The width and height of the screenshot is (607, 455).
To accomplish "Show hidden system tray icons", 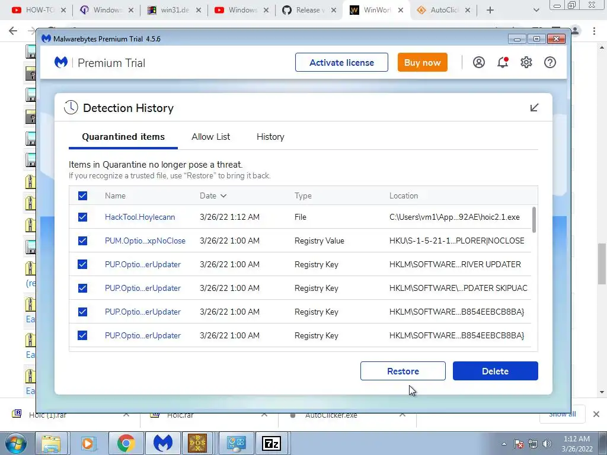I will (x=504, y=444).
